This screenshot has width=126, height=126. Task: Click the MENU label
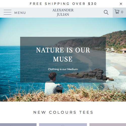pyautogui.click(x=20, y=13)
